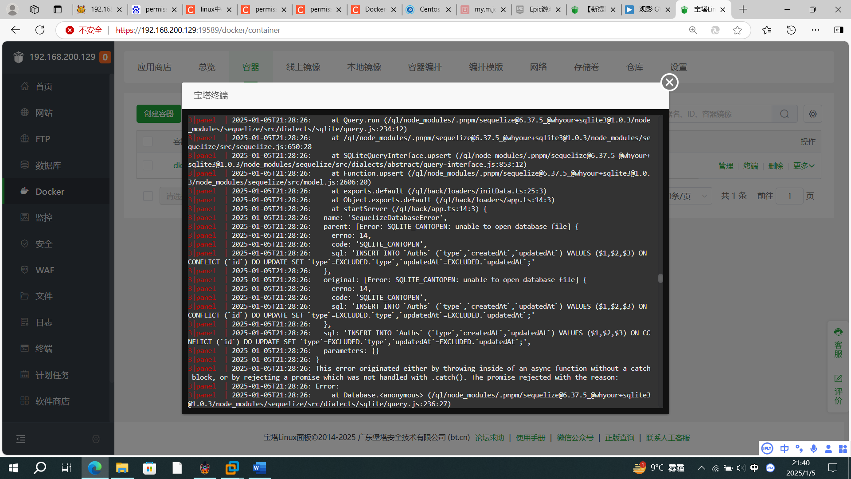
Task: Add this page to favorites star
Action: click(x=738, y=30)
